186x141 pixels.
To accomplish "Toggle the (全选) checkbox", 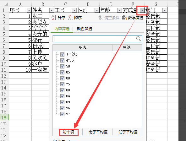I will (62, 54).
